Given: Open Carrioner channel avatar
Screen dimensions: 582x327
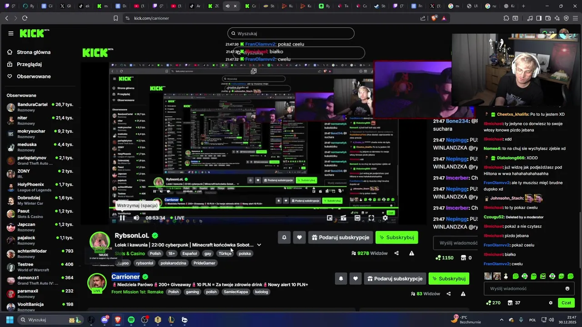Looking at the screenshot, I should (97, 282).
